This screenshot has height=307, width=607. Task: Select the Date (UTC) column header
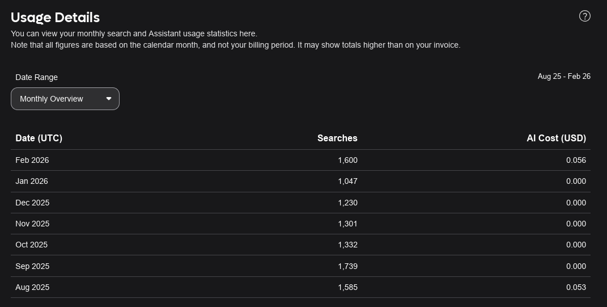coord(39,138)
